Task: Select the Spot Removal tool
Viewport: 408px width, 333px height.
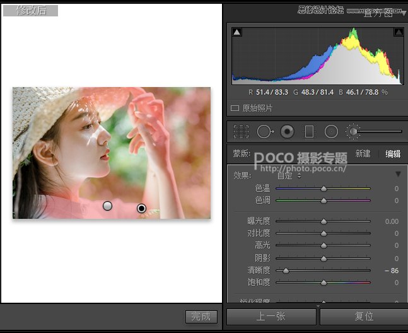Action: point(264,131)
